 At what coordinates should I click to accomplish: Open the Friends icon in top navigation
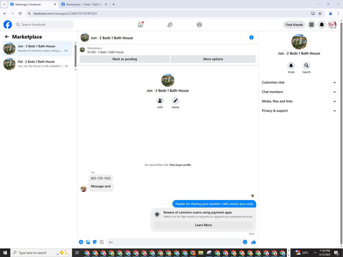170,25
